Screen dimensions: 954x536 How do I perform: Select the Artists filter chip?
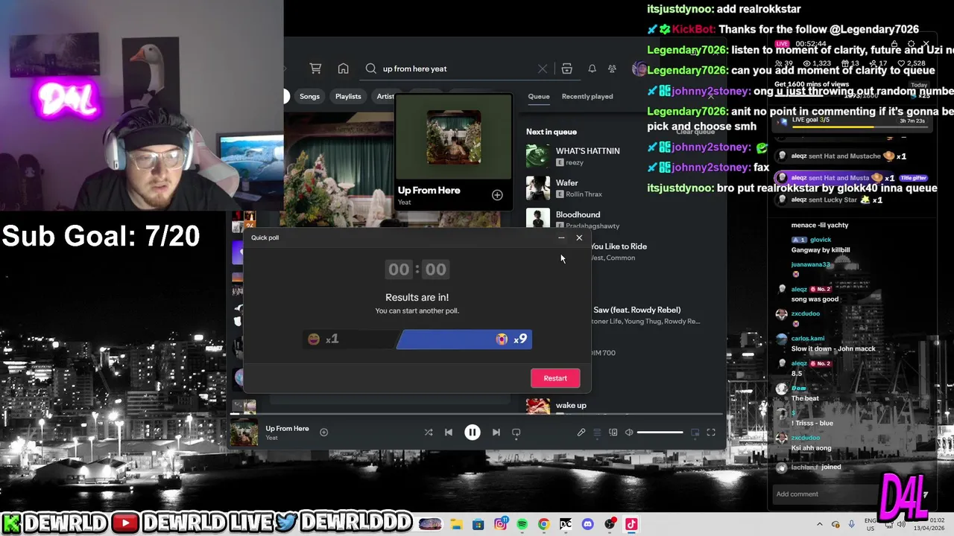pos(385,96)
